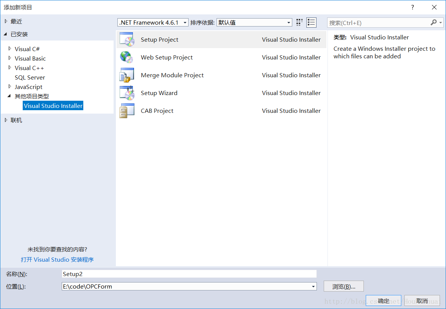Screen dimensions: 446x309
Task: Select Web Setup Project template name
Action: click(x=167, y=58)
